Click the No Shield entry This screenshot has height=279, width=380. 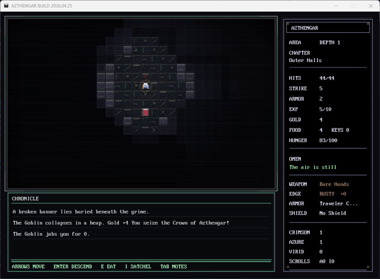[x=332, y=213]
